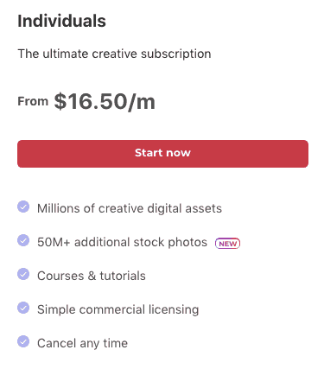Click 'The ultimate creative subscription' tagline
Viewport: 324px width, 369px height.
coord(114,54)
